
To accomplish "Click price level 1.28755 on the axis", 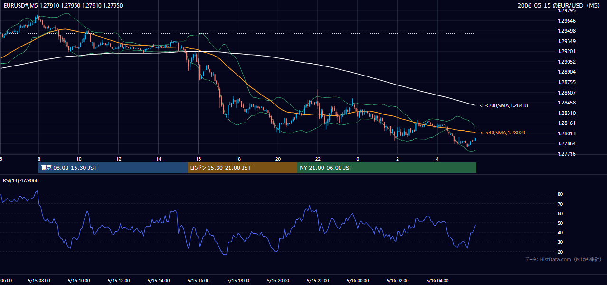I will tap(567, 82).
